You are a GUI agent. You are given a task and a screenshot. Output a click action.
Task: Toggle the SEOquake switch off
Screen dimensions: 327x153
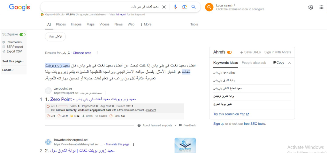tap(23, 34)
